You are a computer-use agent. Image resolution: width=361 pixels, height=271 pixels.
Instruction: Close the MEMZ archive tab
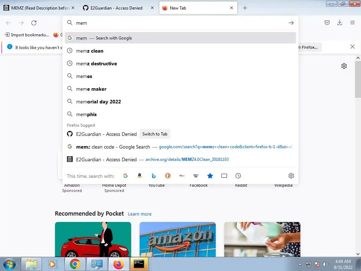(73, 8)
